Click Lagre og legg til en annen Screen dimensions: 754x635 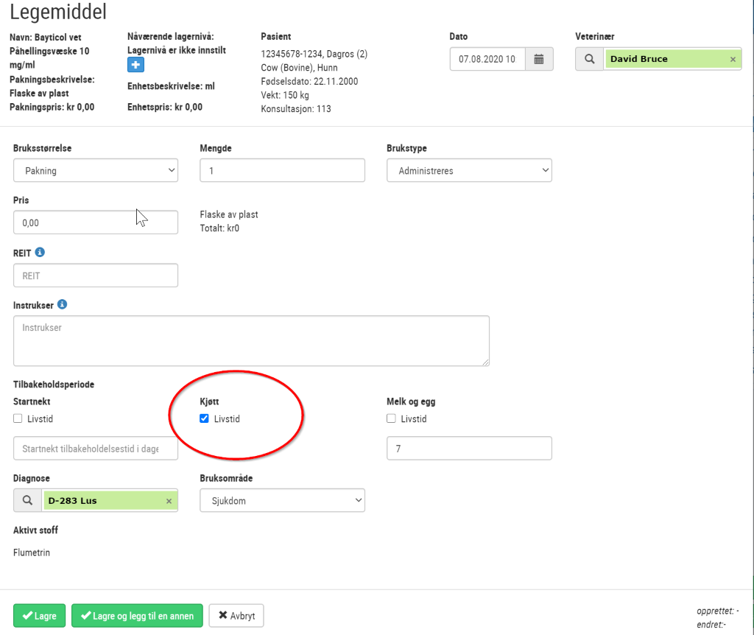(x=137, y=616)
